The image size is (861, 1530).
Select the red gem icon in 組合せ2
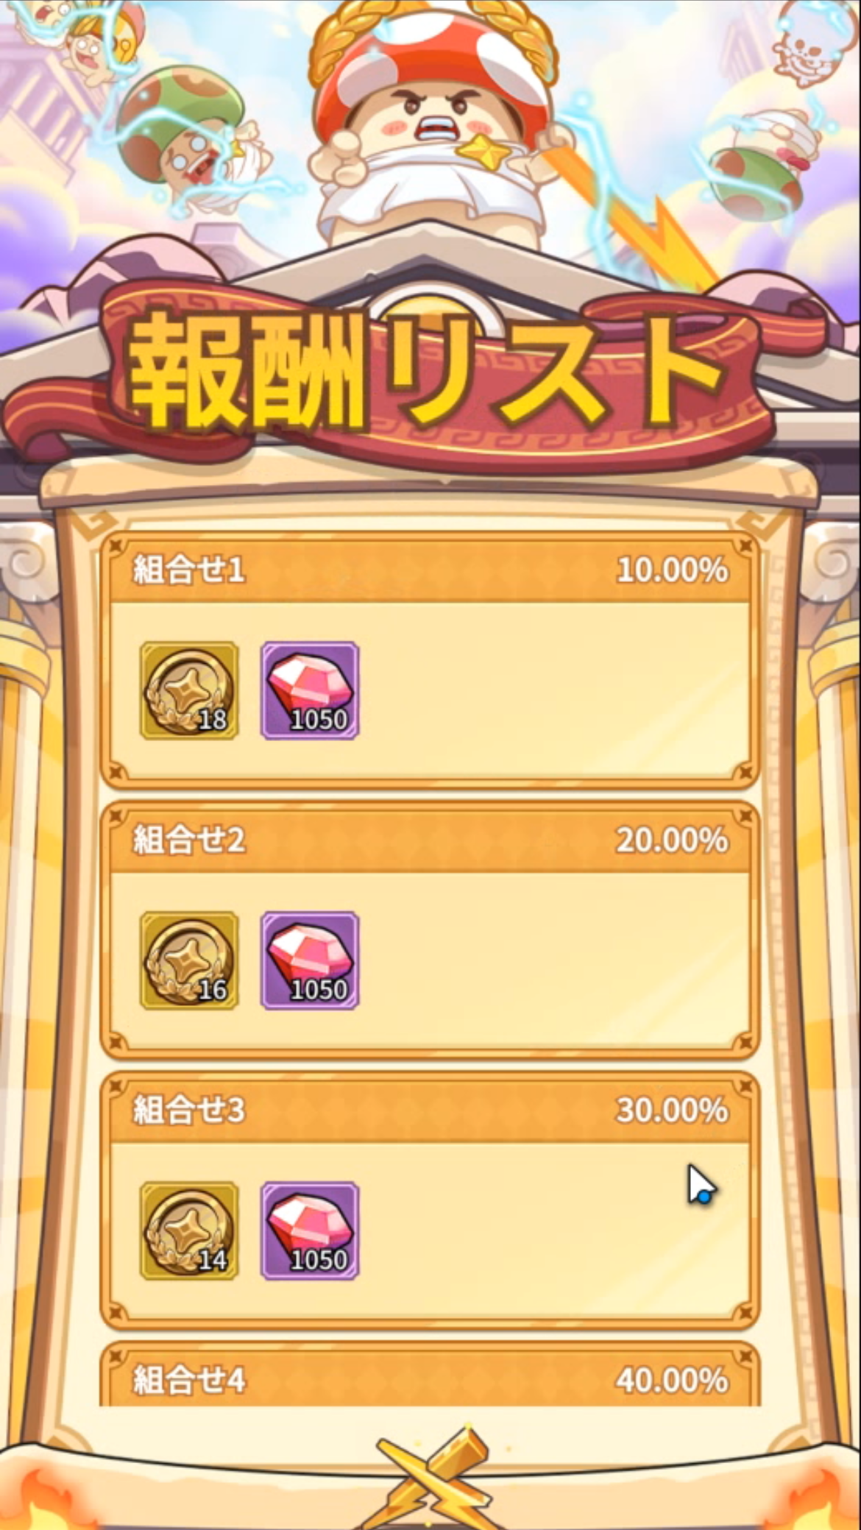[x=310, y=960]
